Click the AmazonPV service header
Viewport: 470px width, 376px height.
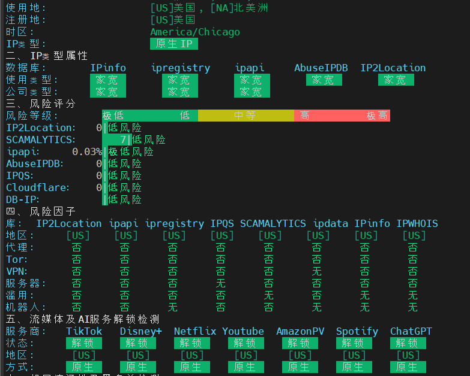click(300, 331)
